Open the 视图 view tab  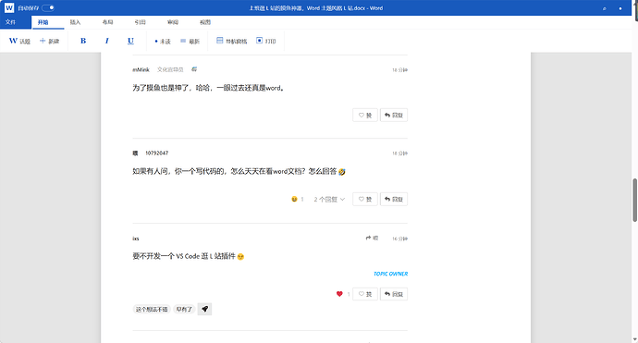[x=205, y=22]
